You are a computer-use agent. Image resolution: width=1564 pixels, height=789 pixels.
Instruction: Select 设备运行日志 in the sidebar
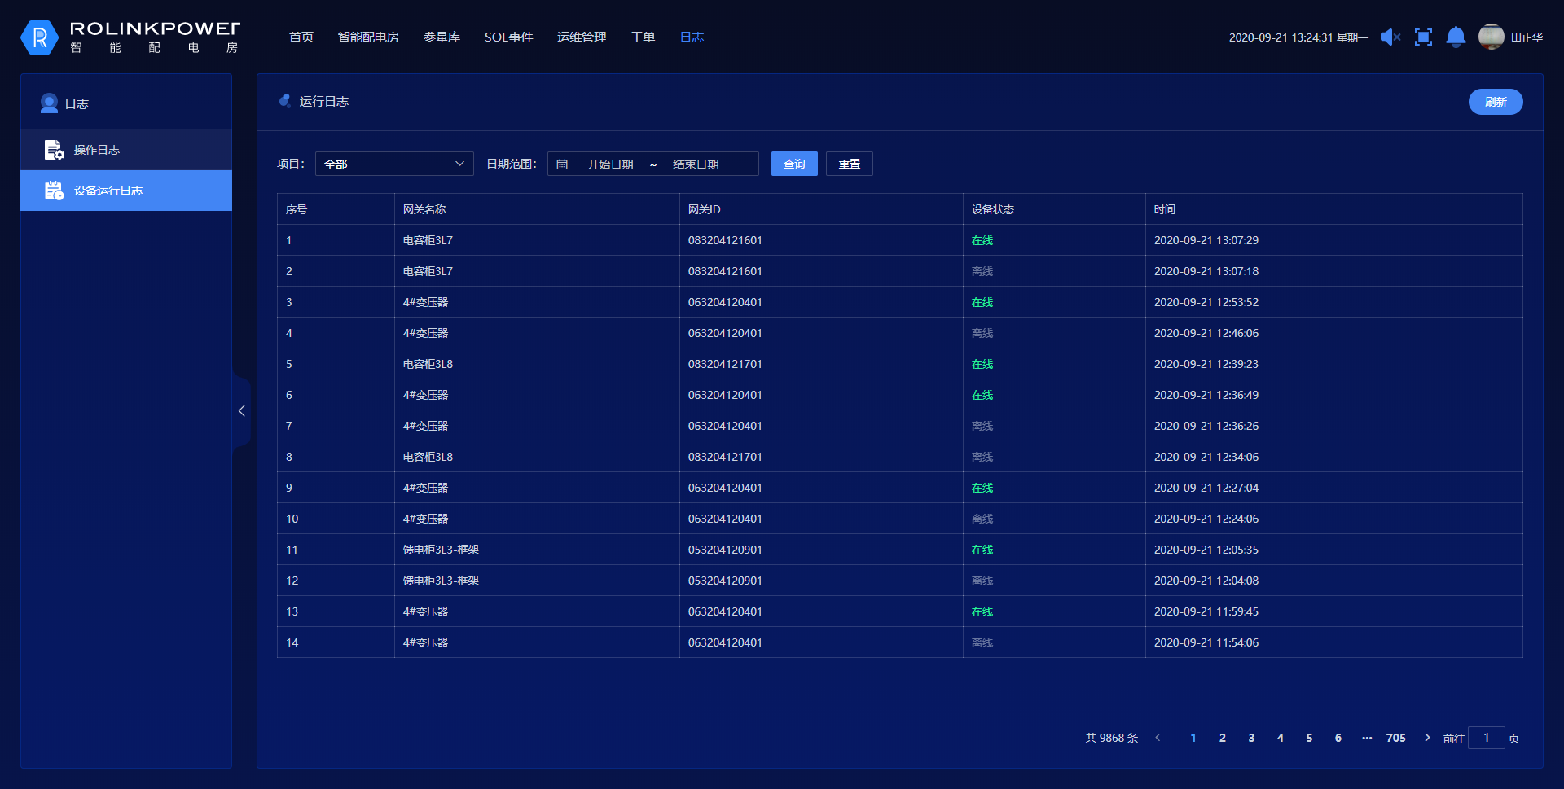pyautogui.click(x=126, y=191)
